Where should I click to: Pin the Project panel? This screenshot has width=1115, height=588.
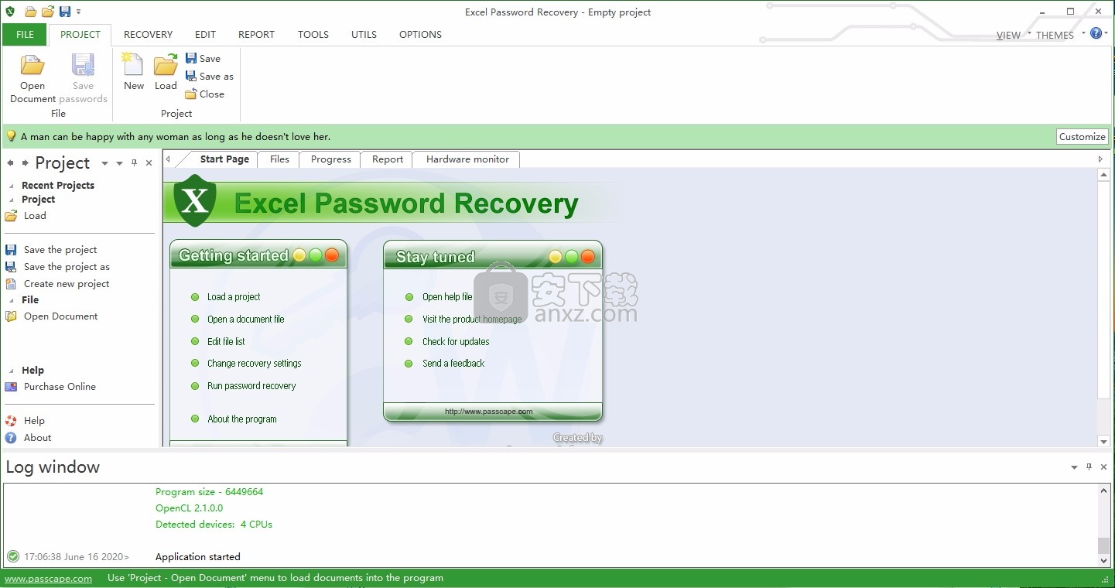[x=134, y=163]
